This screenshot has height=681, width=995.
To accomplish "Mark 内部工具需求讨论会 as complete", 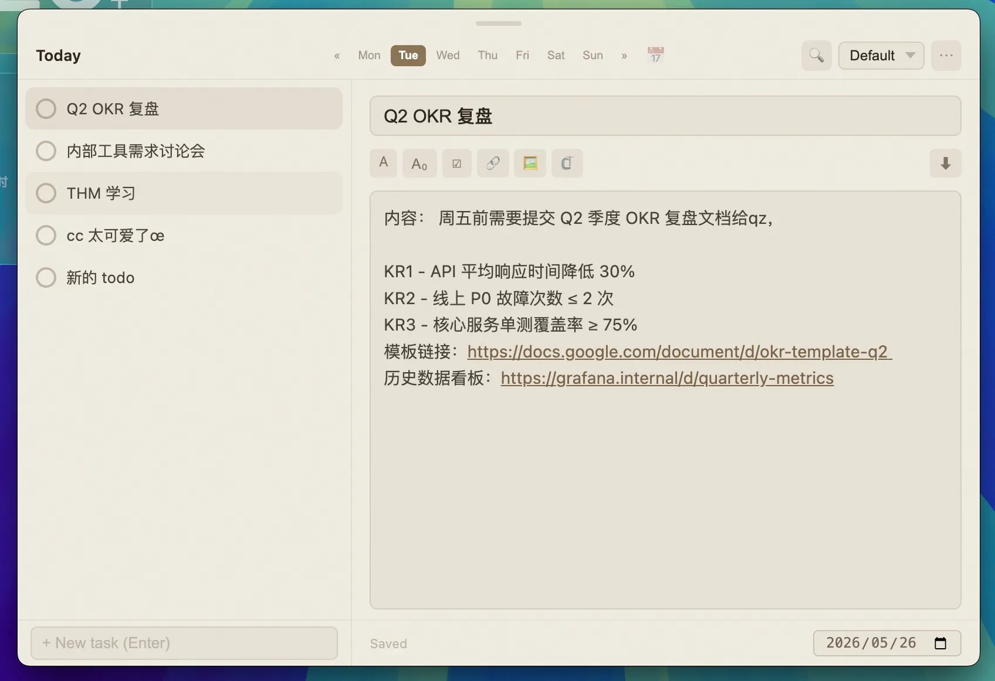I will [x=46, y=151].
